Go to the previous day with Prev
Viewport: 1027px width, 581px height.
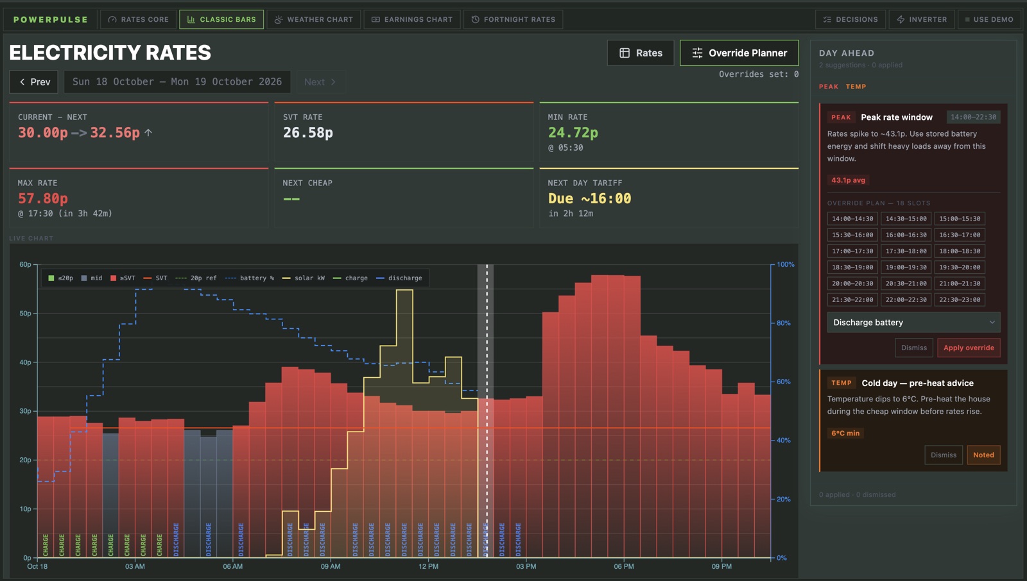click(34, 81)
